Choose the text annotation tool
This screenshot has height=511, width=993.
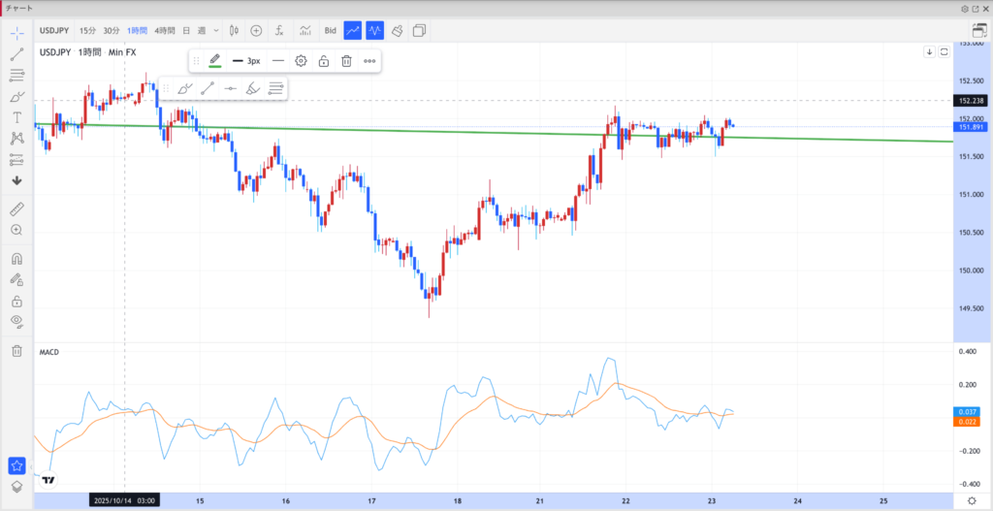pyautogui.click(x=16, y=117)
